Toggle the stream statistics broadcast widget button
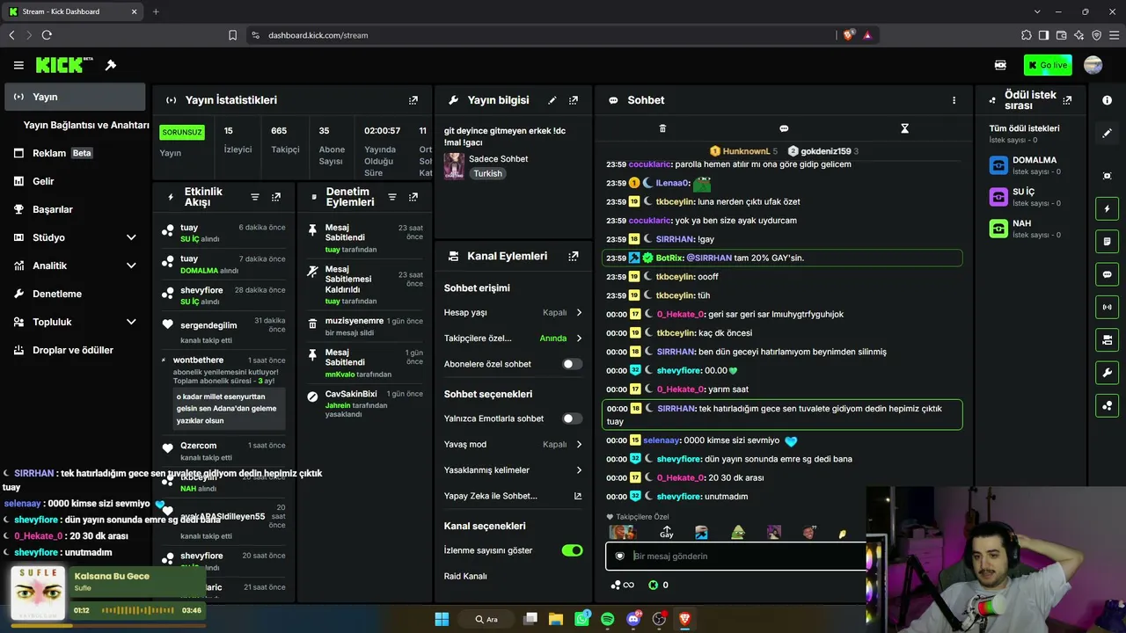This screenshot has height=633, width=1126. (x=1107, y=307)
